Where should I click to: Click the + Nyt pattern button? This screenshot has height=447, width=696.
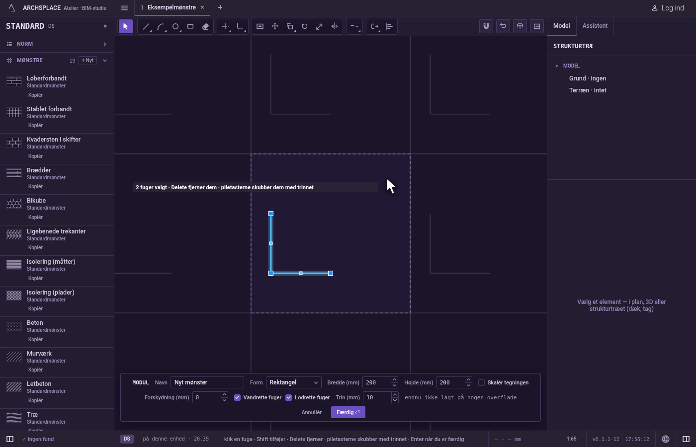tap(87, 61)
